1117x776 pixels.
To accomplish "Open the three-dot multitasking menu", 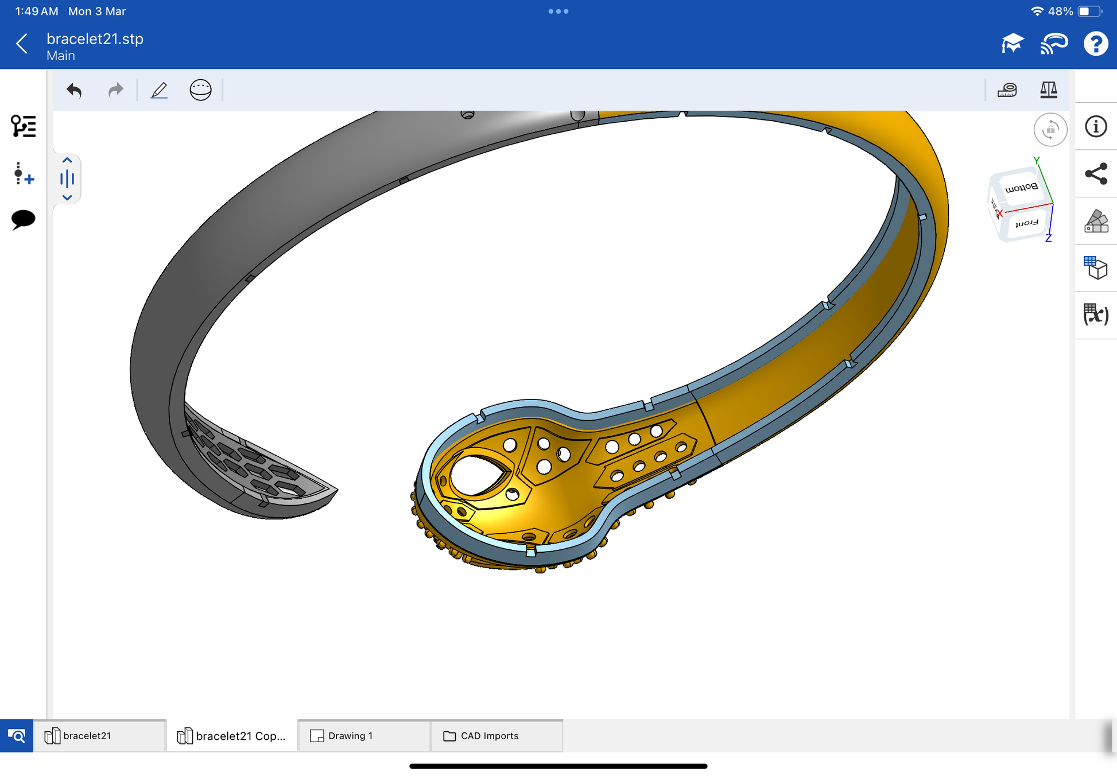I will (558, 11).
